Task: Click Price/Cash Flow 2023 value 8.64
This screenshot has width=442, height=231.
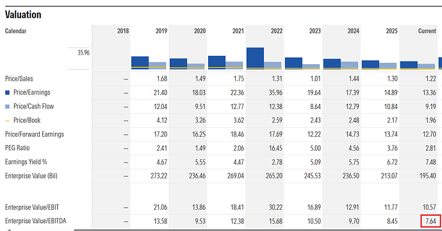Action: pos(315,107)
